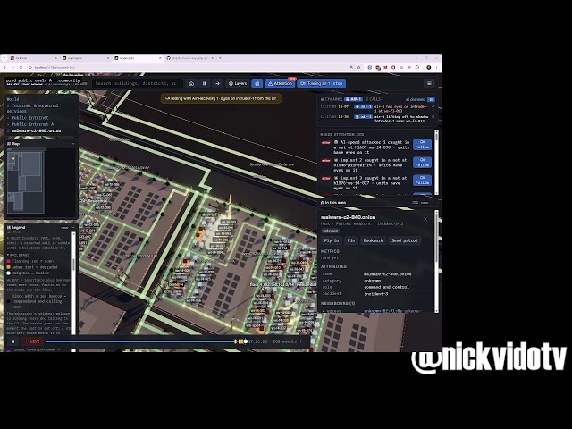Follow the implant 3 alert
Image resolution: width=572 pixels, height=429 pixels.
coord(422,181)
